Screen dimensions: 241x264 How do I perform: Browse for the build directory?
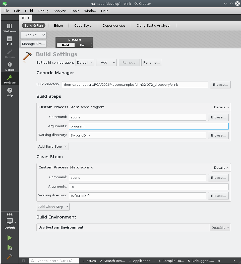click(220, 84)
